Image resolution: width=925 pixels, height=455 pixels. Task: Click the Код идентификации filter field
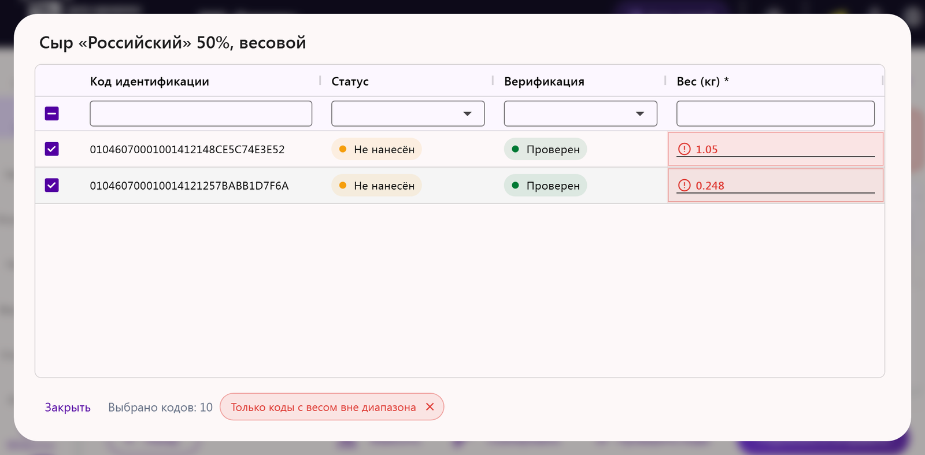201,113
